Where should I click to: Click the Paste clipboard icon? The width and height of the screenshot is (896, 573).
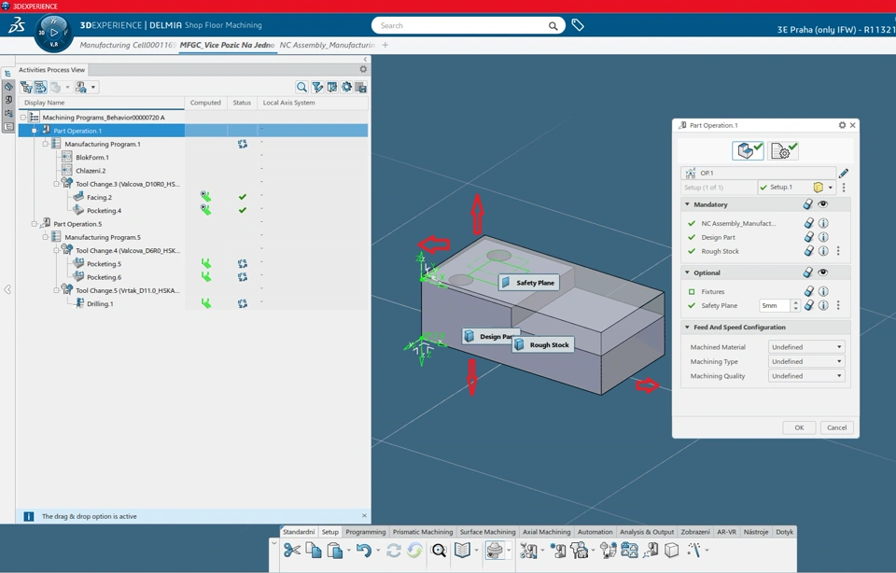click(x=335, y=551)
